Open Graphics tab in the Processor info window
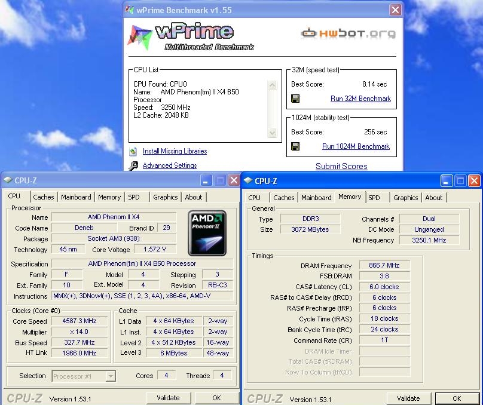The width and height of the screenshot is (483, 405). click(x=165, y=197)
